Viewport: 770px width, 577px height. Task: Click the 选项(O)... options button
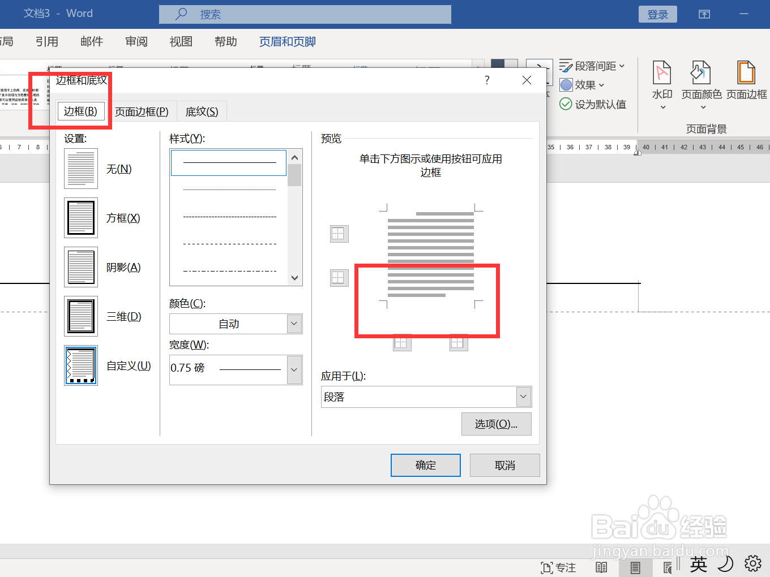click(x=496, y=424)
